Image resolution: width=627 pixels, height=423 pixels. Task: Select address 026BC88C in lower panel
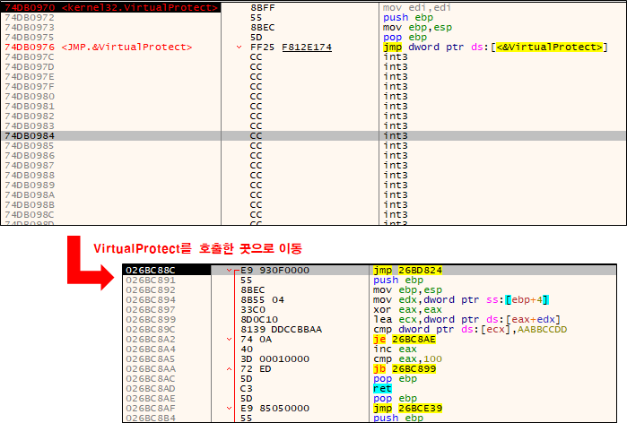(x=150, y=270)
